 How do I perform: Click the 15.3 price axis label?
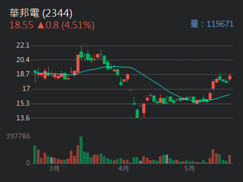coord(23,103)
